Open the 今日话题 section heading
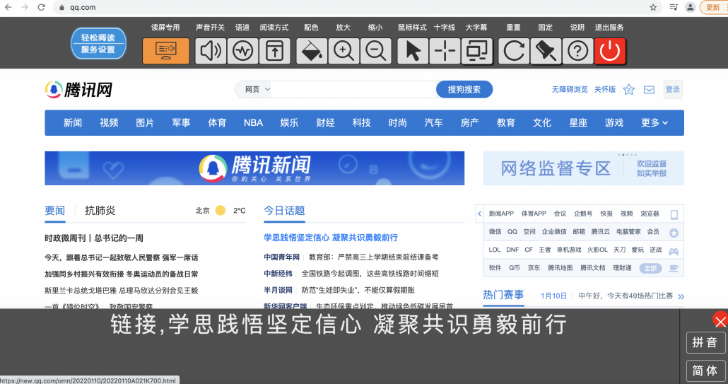 pos(284,211)
